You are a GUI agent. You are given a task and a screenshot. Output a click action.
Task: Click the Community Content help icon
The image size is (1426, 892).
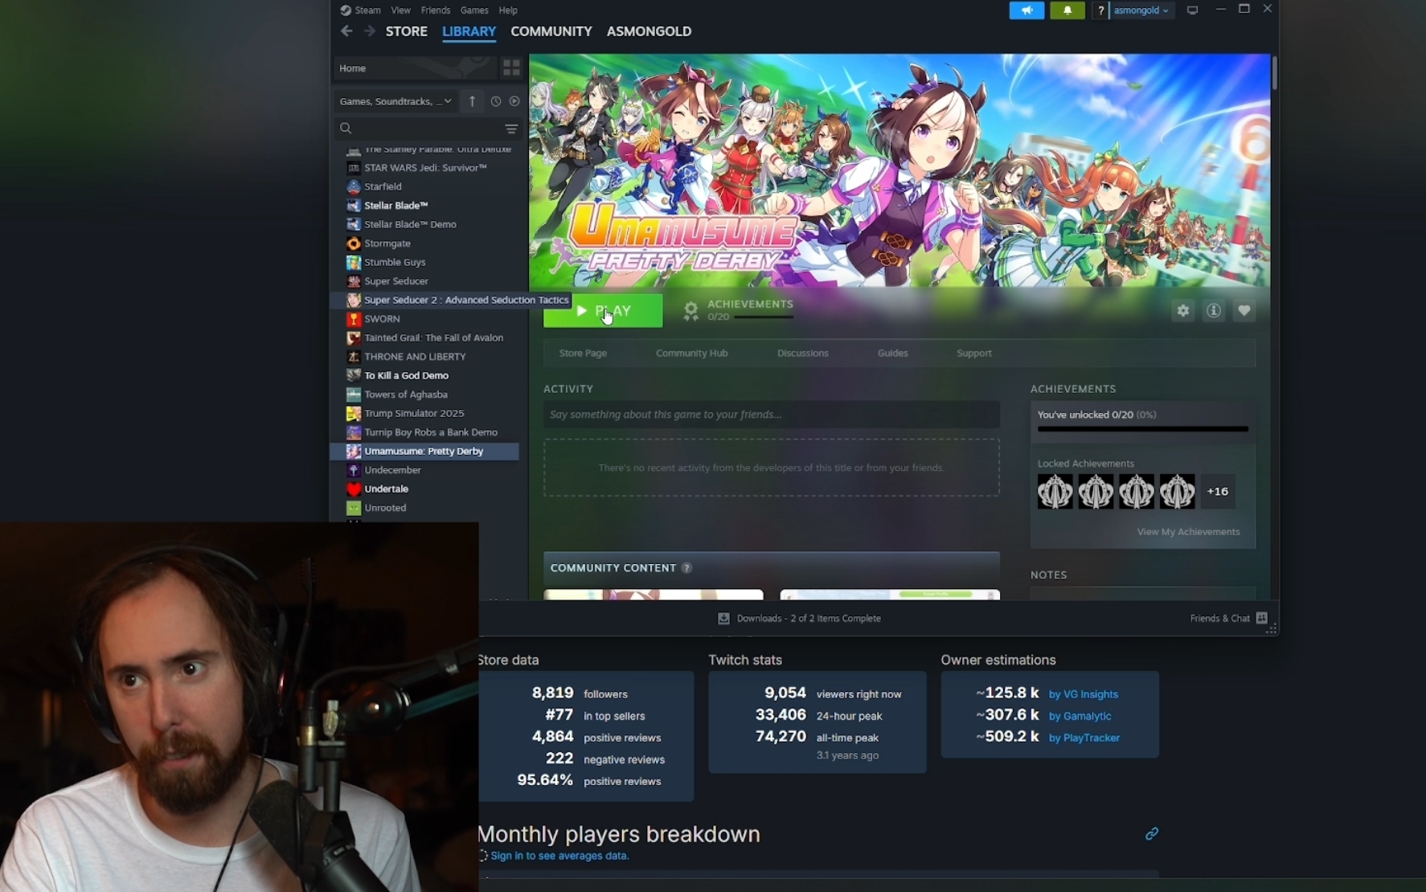pyautogui.click(x=686, y=568)
